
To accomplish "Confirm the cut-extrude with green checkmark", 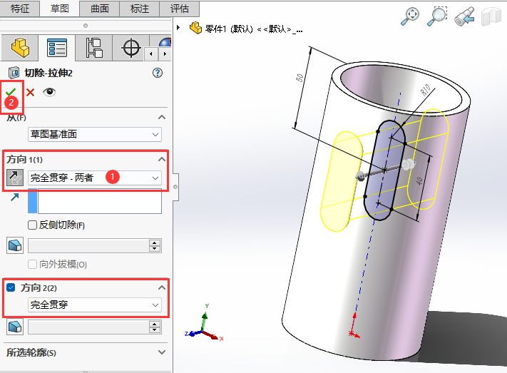I will (x=10, y=91).
